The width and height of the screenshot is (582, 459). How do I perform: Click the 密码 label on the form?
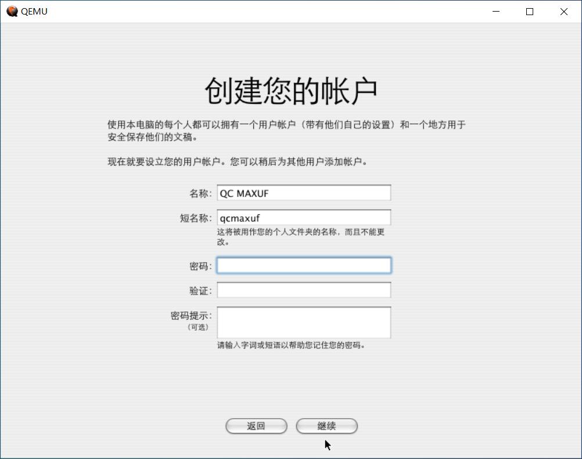tap(200, 265)
